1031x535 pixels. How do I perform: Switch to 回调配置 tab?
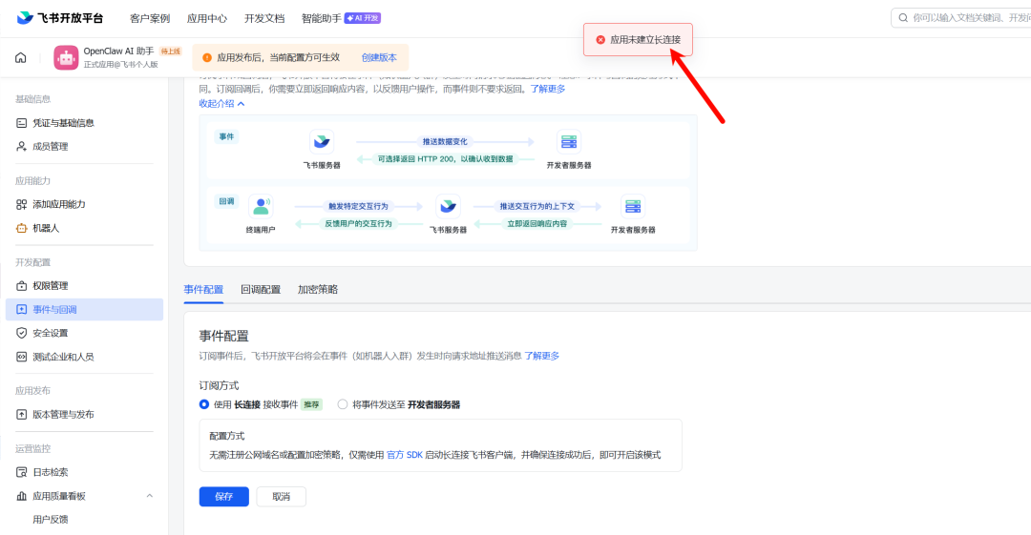(x=261, y=290)
